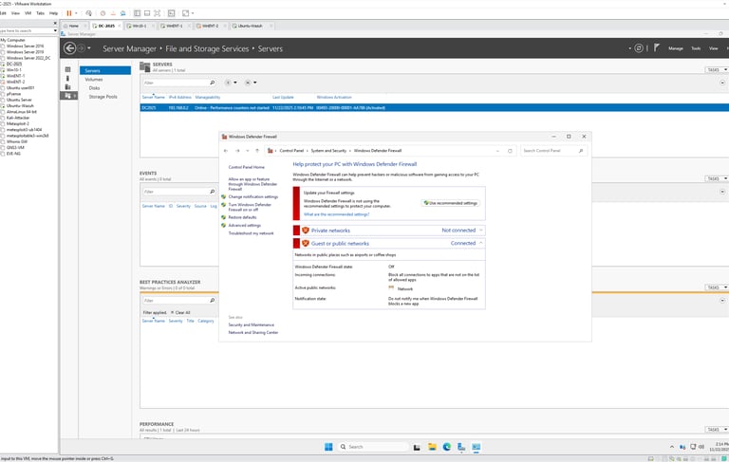Switch to the Home tab in VMware

tap(73, 26)
